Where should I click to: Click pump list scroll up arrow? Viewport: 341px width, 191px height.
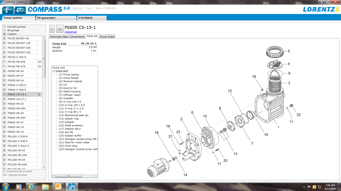click(44, 38)
